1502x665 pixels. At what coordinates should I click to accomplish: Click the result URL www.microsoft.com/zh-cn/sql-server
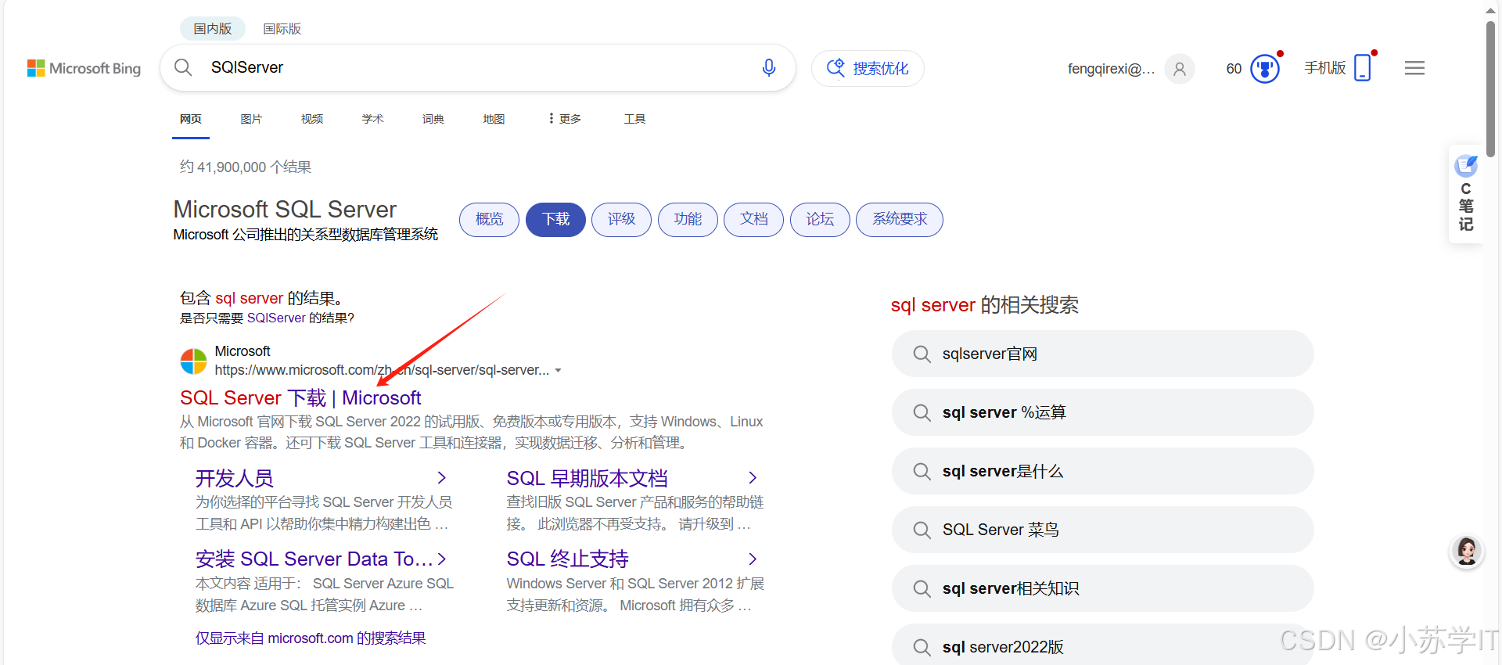382,370
